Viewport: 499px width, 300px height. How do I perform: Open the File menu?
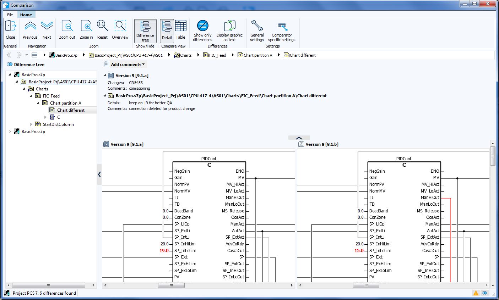coord(10,15)
